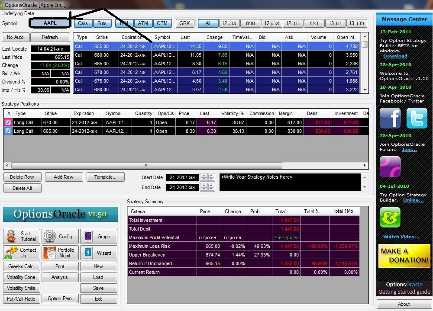Click into the strategy notes text field

(289, 182)
